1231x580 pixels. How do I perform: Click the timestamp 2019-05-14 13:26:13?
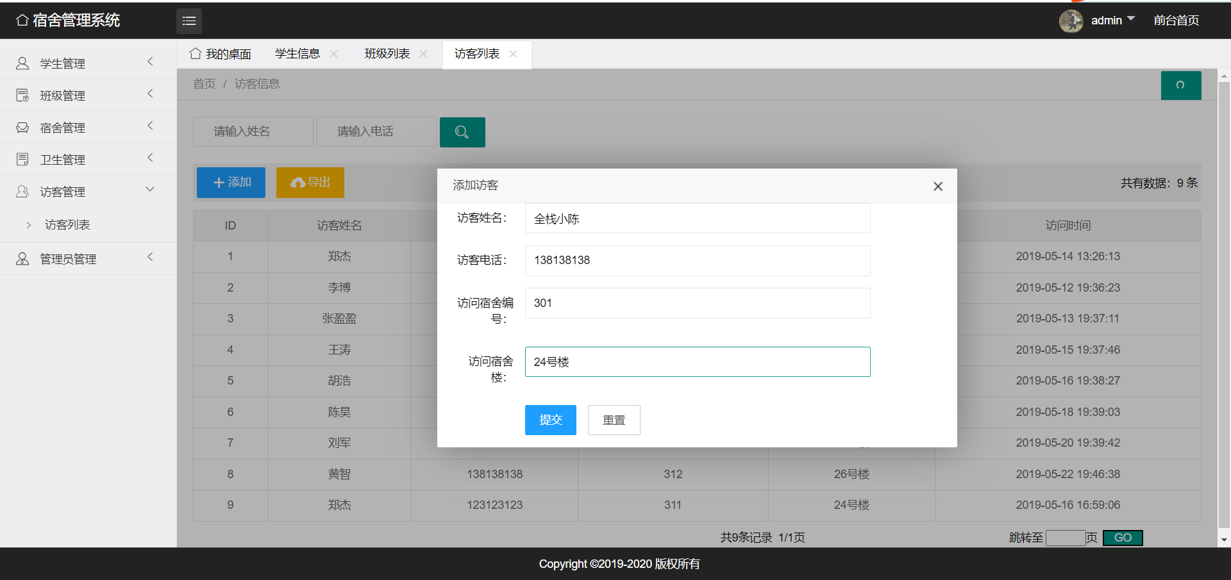pyautogui.click(x=1068, y=256)
